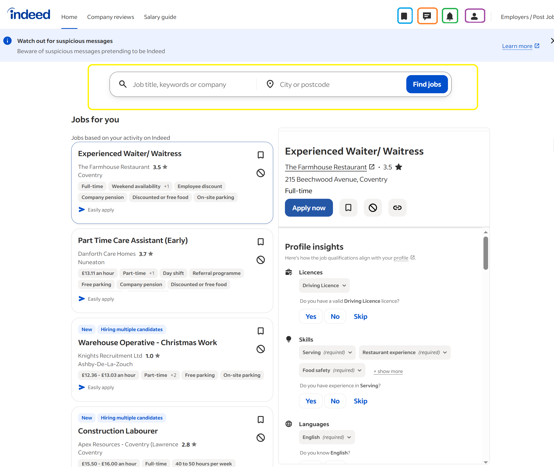The height and width of the screenshot is (467, 554).
Task: Click not interested icon beside Apply now
Action: coord(373,208)
